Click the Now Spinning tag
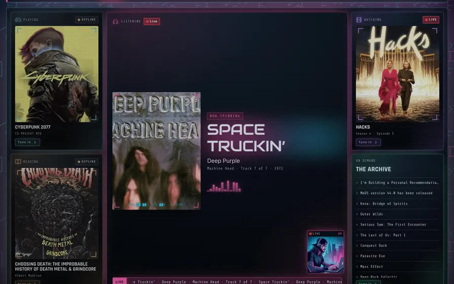Viewport: 454px width, 284px height. (225, 116)
